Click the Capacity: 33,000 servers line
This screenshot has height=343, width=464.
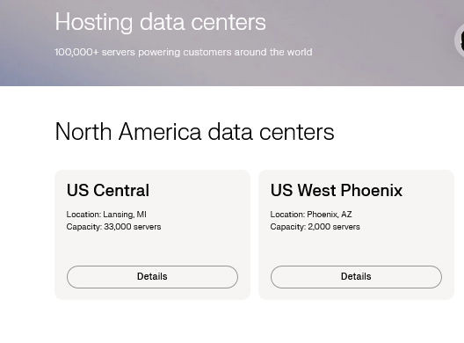pyautogui.click(x=113, y=227)
